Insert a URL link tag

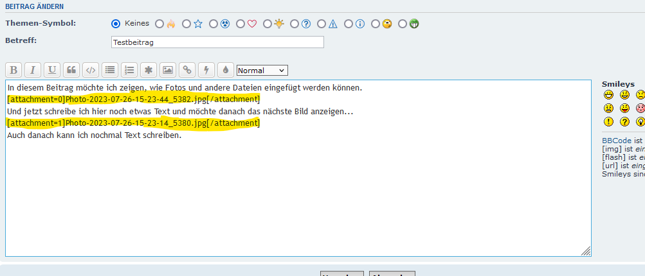[x=186, y=70]
